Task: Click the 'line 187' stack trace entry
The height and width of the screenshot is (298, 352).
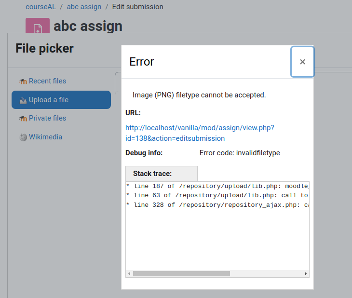Action: [x=217, y=186]
